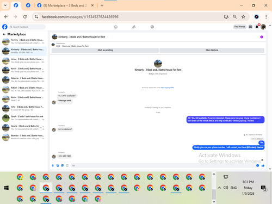Click the Find friends button
Image resolution: width=272 pixels, height=204 pixels.
[x=240, y=27]
